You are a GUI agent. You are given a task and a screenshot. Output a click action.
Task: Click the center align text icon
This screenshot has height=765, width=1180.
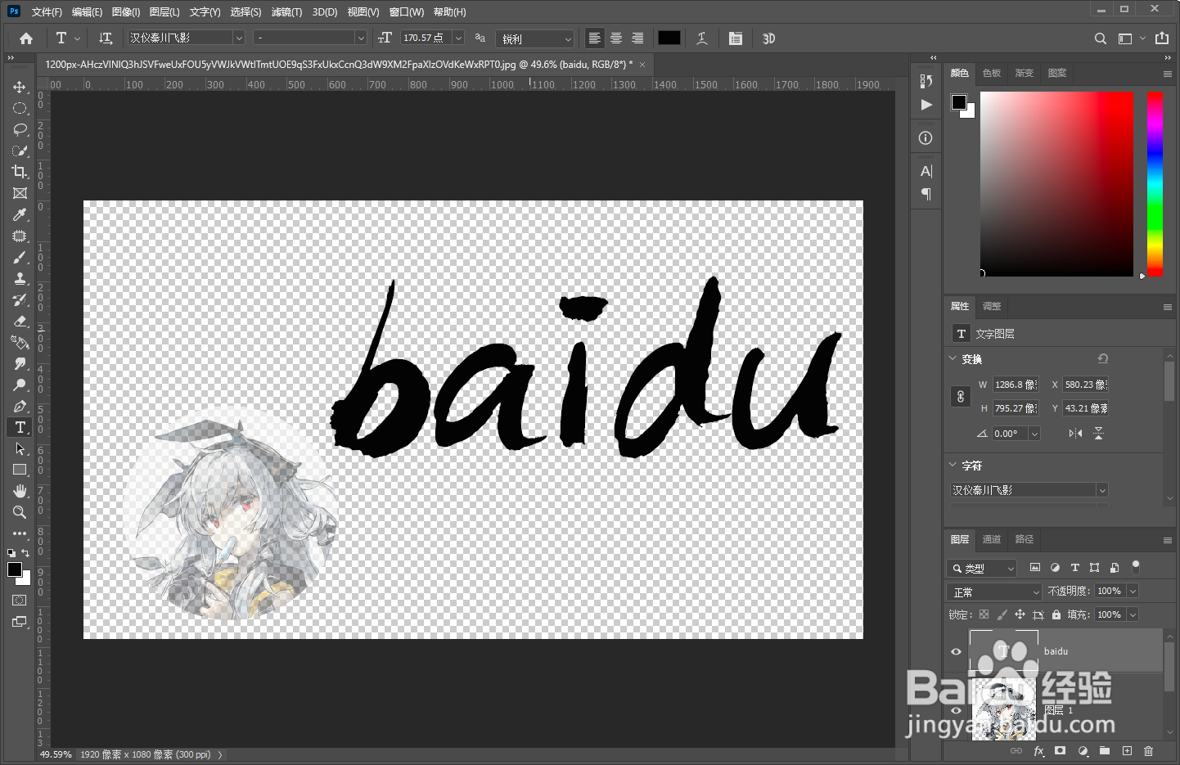click(616, 38)
